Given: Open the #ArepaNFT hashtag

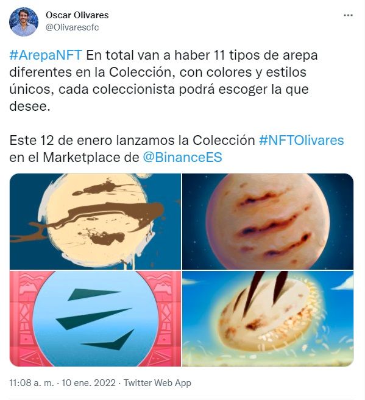Looking at the screenshot, I should pyautogui.click(x=46, y=55).
